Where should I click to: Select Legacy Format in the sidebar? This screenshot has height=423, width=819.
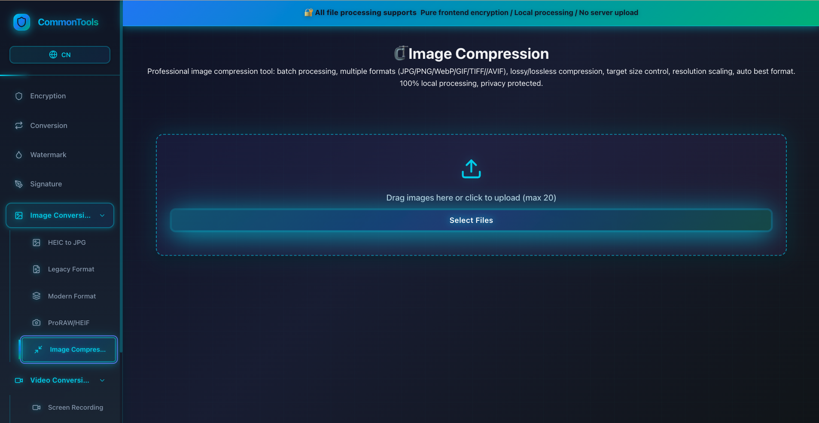pos(71,269)
